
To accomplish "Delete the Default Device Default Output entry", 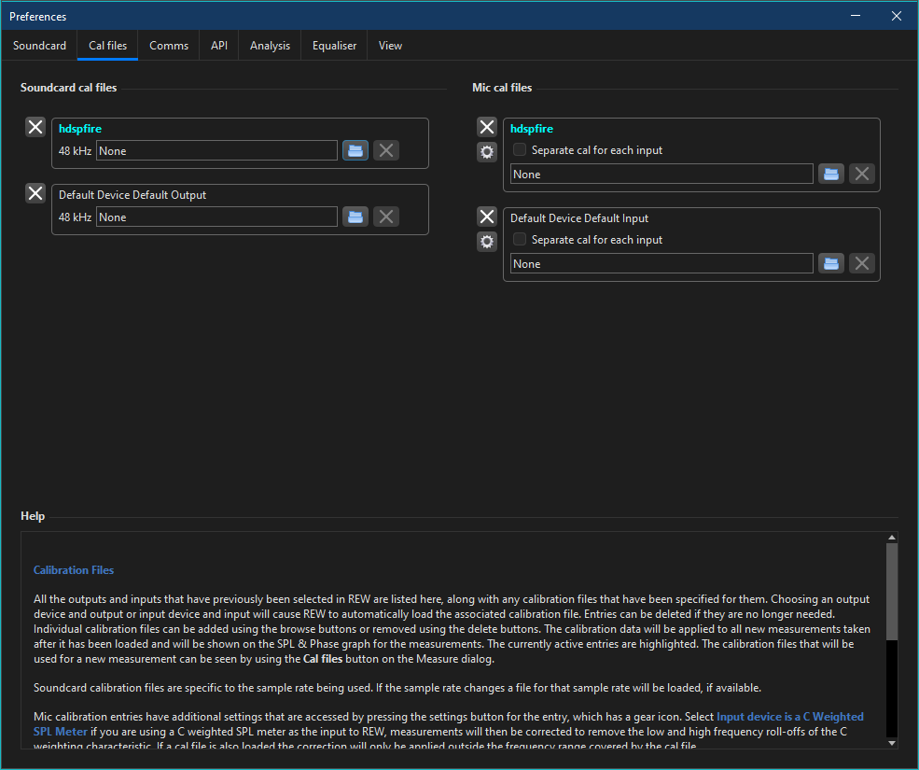I will click(x=35, y=193).
